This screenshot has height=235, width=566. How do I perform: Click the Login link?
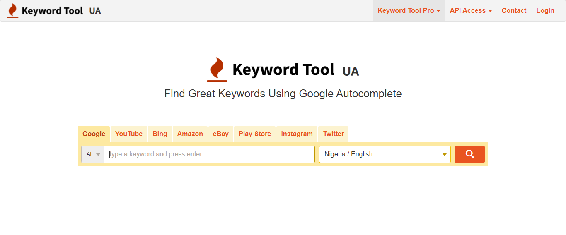545,11
